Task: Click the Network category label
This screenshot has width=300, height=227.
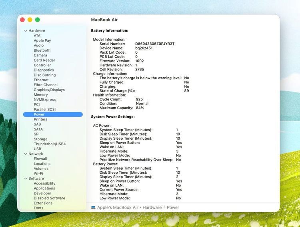Action: click(x=36, y=154)
